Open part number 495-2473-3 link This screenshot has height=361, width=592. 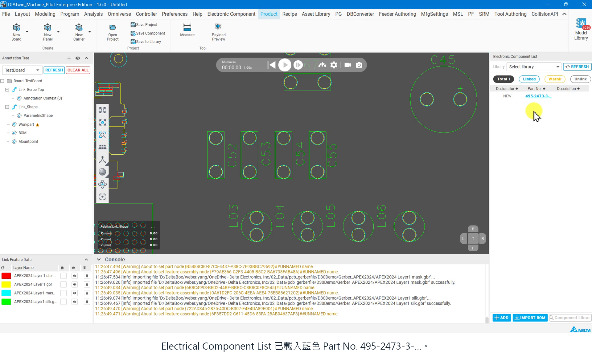click(x=538, y=96)
